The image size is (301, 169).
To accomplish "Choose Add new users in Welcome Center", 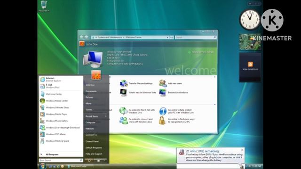I will click(170, 84).
